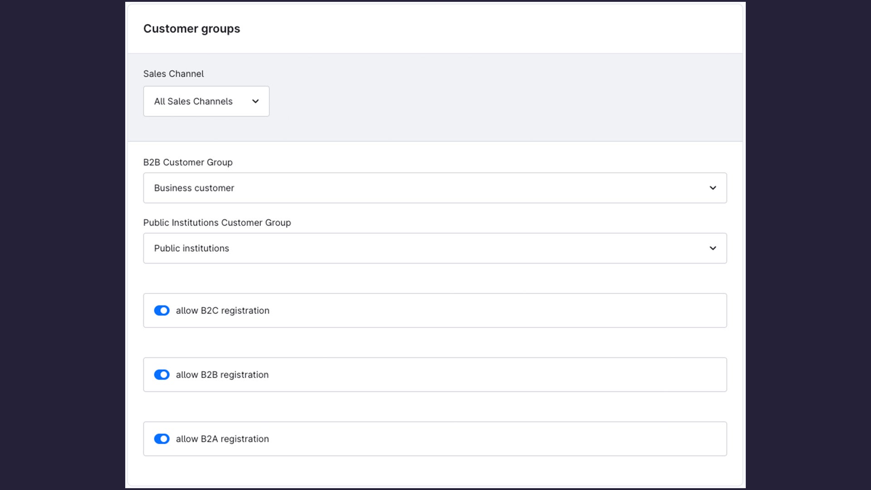Disable allow B2C registration toggle
The image size is (871, 490).
click(x=161, y=310)
